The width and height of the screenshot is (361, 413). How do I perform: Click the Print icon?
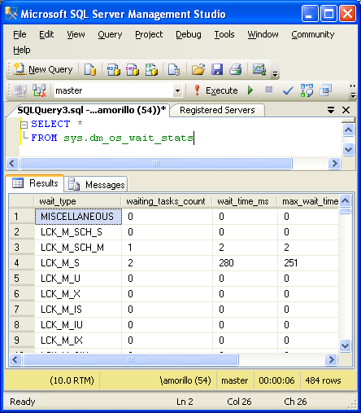click(235, 69)
